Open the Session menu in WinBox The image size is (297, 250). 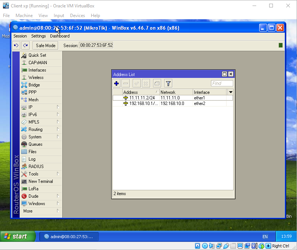point(20,36)
